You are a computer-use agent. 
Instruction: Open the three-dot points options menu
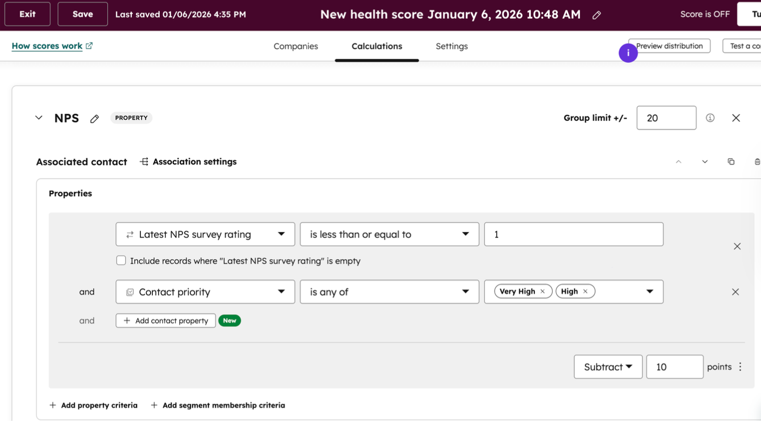tap(741, 367)
